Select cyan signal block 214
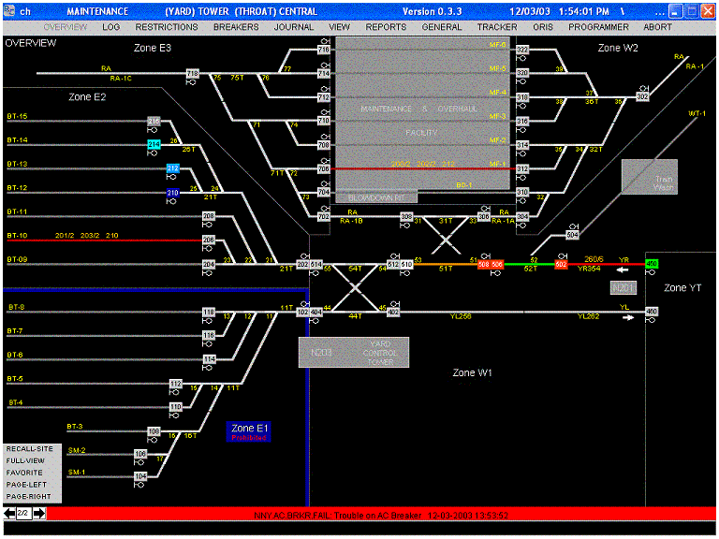The height and width of the screenshot is (539, 719). [154, 144]
